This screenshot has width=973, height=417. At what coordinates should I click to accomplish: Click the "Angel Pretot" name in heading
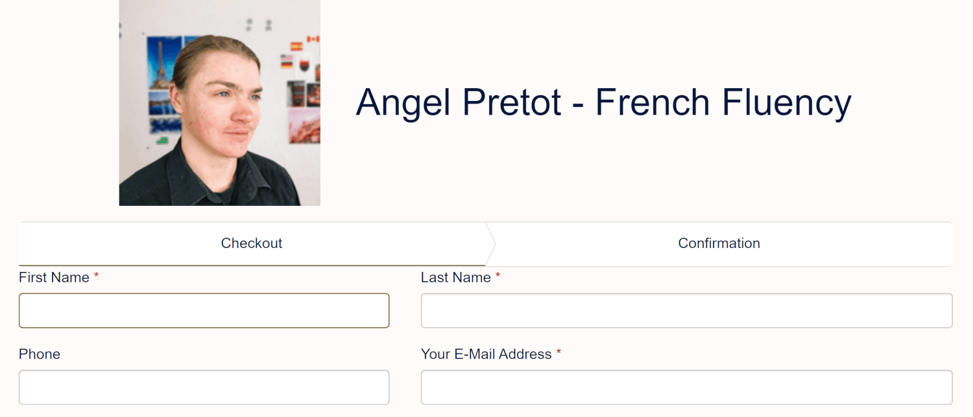(x=459, y=102)
